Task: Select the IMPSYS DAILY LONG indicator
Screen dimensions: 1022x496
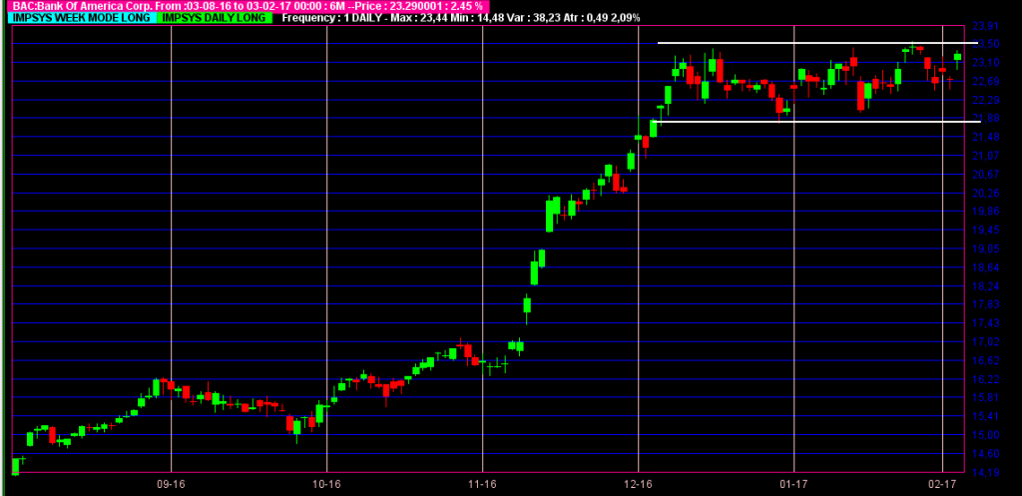Action: pyautogui.click(x=215, y=18)
